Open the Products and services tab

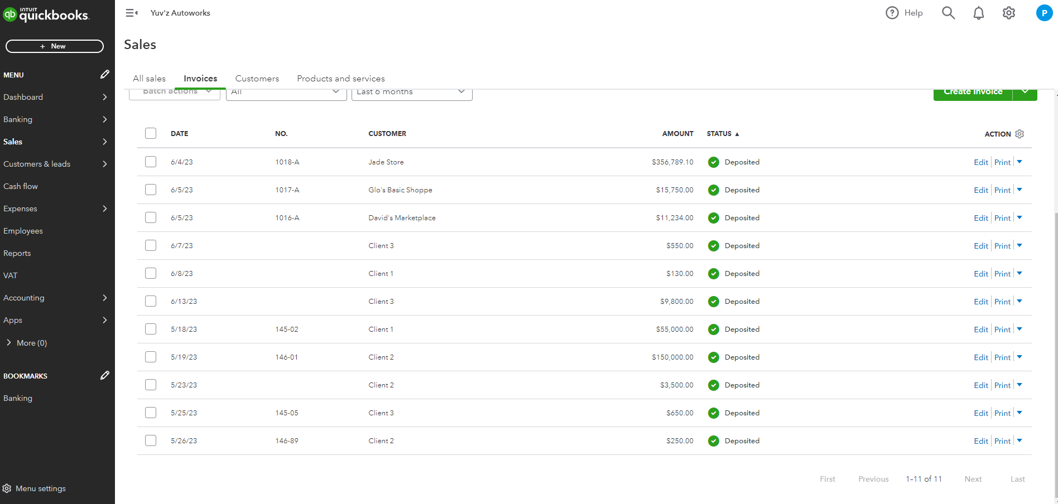click(x=340, y=79)
